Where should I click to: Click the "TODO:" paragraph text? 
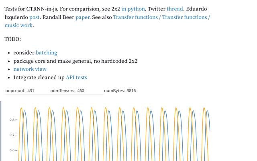12,39
